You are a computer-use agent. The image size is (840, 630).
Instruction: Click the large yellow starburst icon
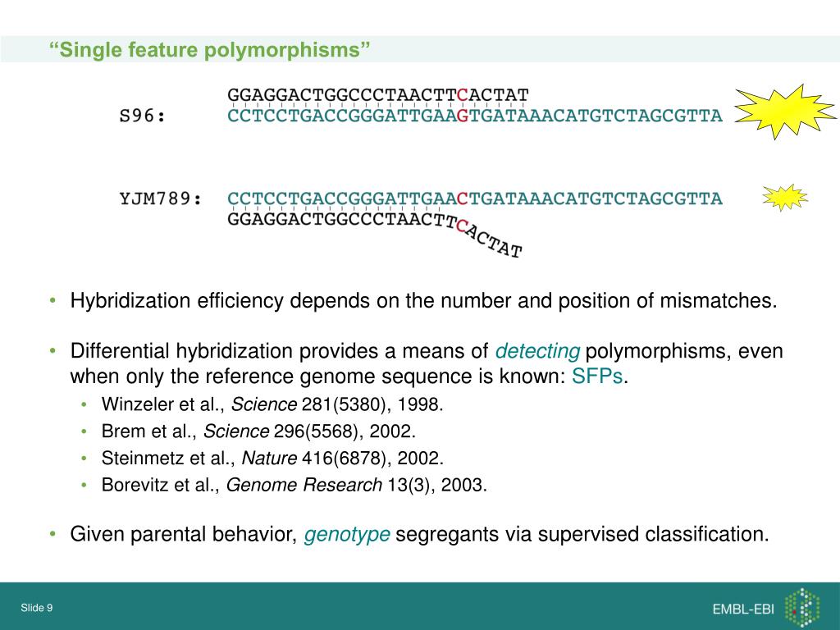click(784, 112)
